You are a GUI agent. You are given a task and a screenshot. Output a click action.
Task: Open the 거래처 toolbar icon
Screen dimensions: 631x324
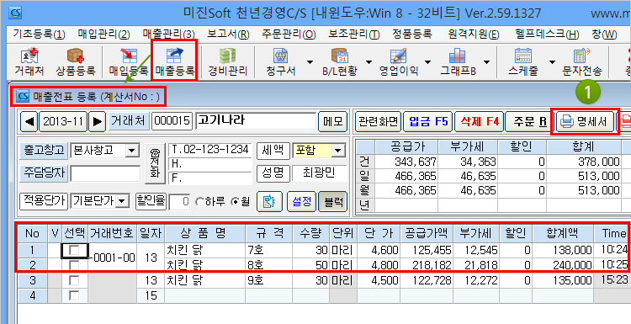29,62
